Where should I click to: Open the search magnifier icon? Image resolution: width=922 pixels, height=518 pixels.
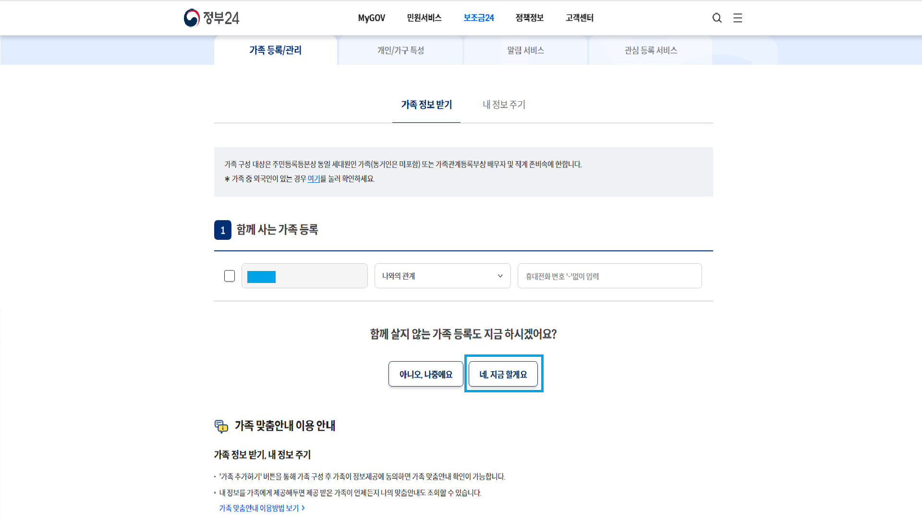click(x=717, y=18)
